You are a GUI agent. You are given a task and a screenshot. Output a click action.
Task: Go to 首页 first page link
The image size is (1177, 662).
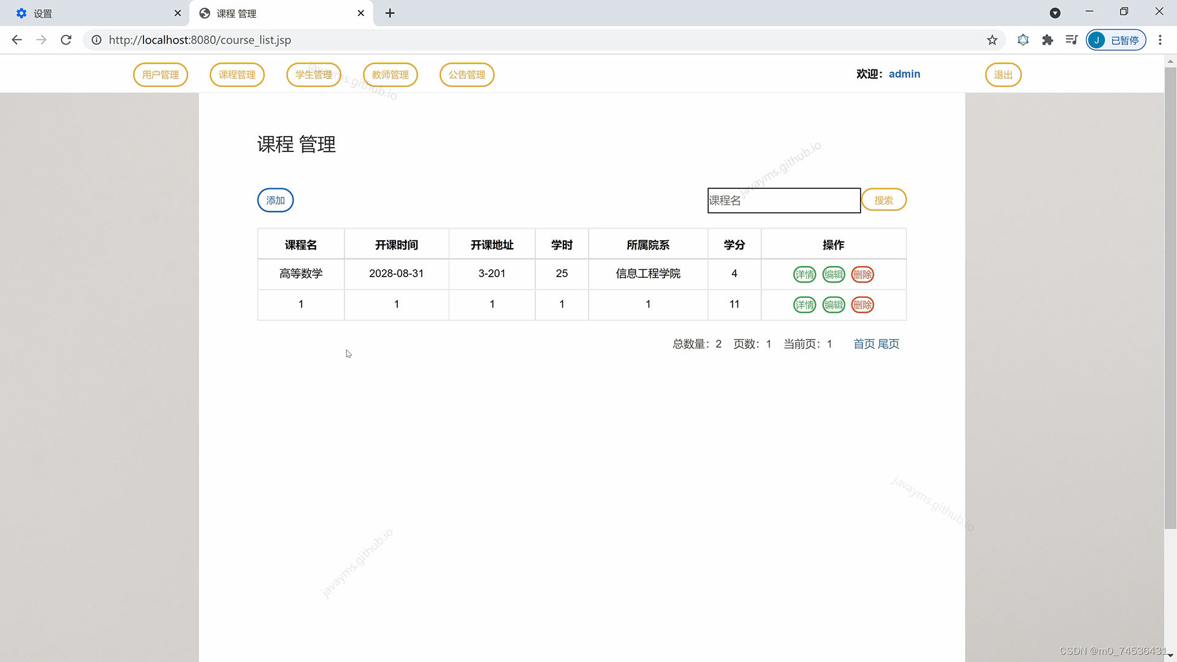click(x=864, y=344)
